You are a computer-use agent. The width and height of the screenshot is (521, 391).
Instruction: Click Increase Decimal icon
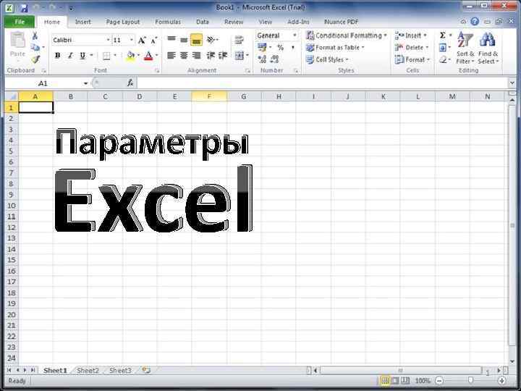pos(262,59)
